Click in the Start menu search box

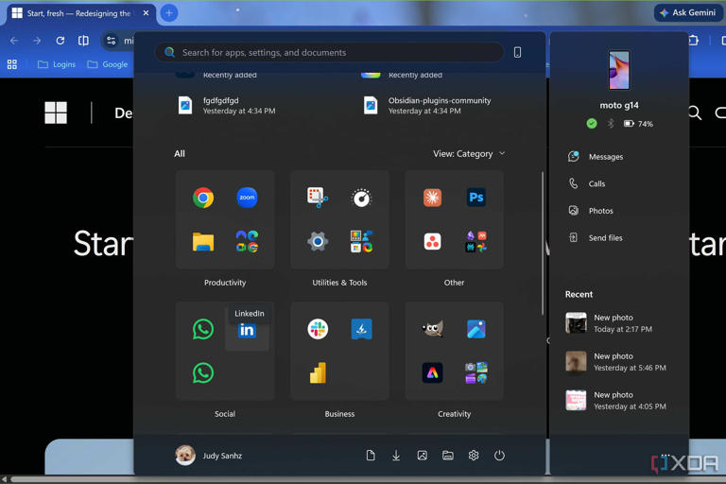(x=330, y=52)
